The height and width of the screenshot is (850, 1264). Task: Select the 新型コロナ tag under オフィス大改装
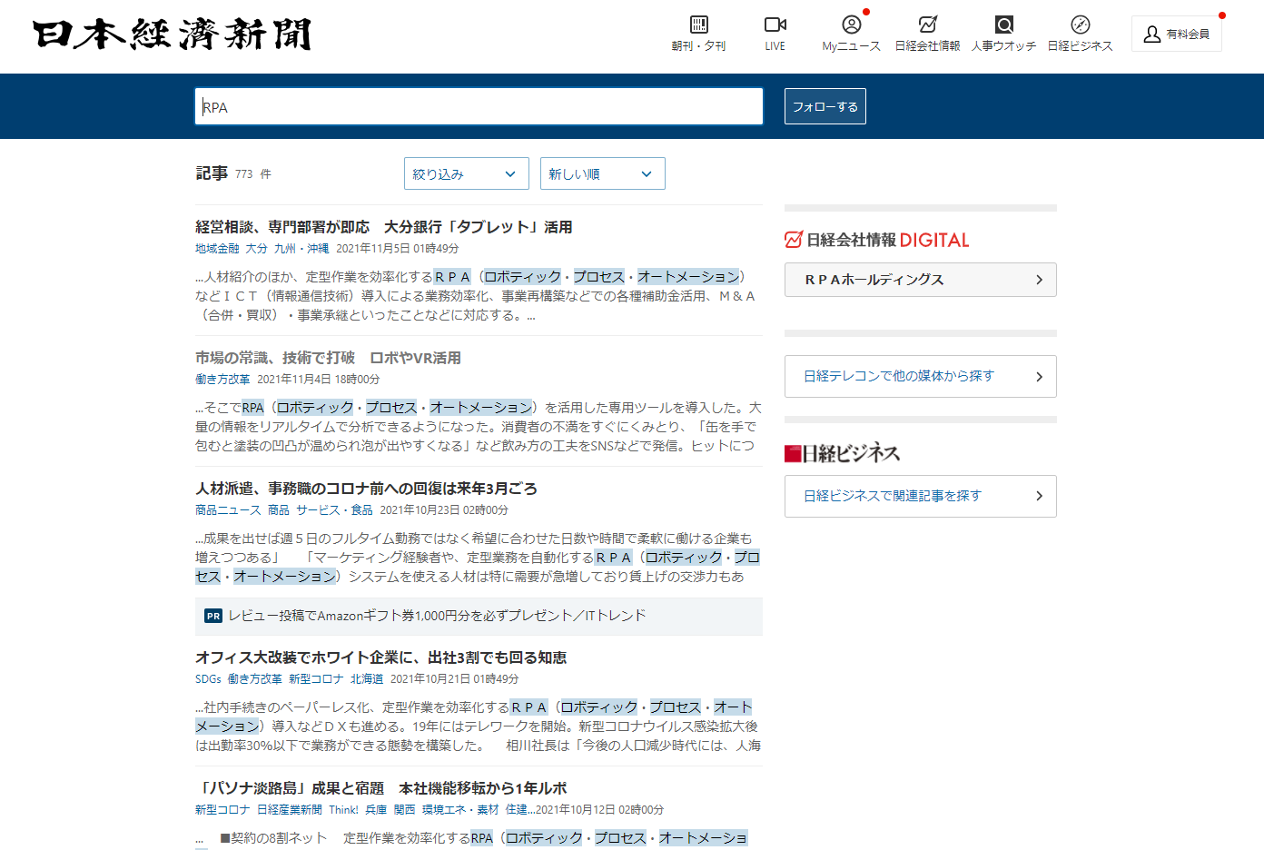pyautogui.click(x=316, y=679)
